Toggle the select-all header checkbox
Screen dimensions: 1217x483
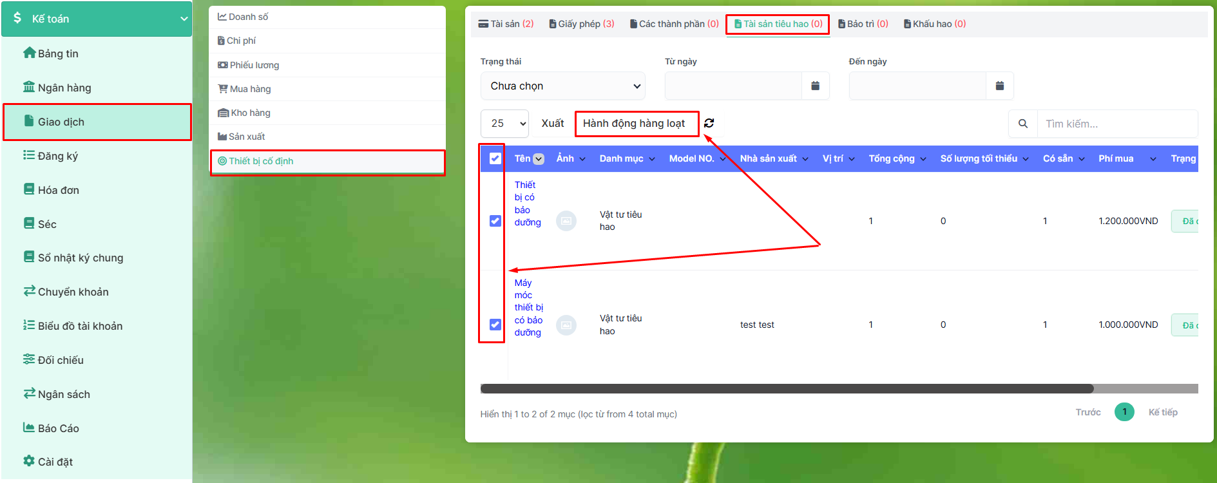pyautogui.click(x=495, y=158)
